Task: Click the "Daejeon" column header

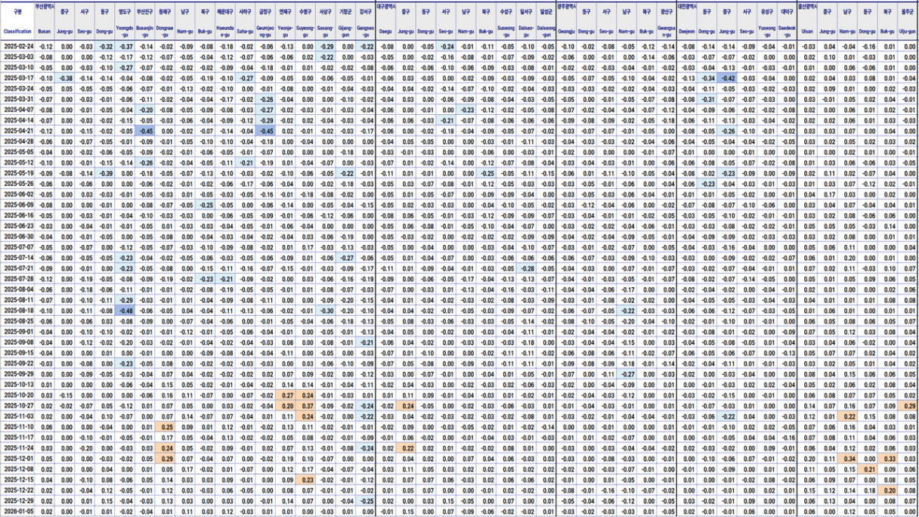Action: [x=688, y=32]
